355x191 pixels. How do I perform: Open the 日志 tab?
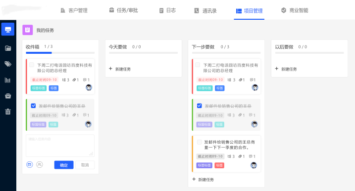(x=167, y=10)
